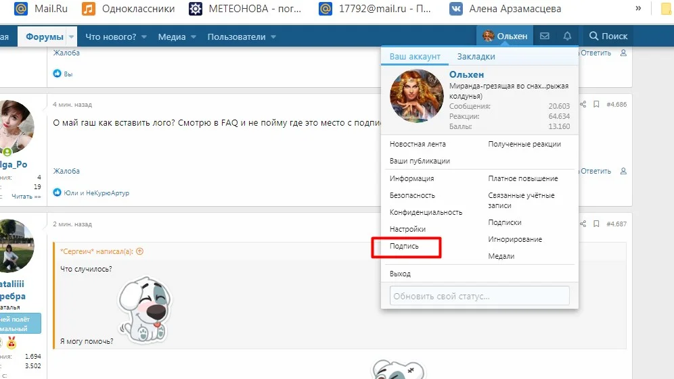Open the Ольхен profile name link
The width and height of the screenshot is (674, 379).
466,74
